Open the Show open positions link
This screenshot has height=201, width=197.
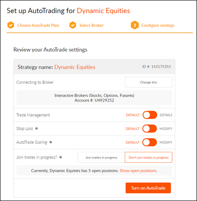click(139, 171)
